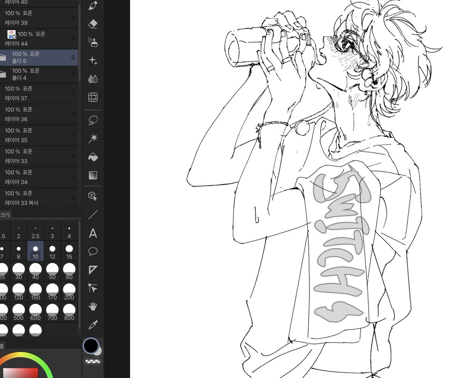
Task: Select layer 레이어 35
Action: (39, 135)
